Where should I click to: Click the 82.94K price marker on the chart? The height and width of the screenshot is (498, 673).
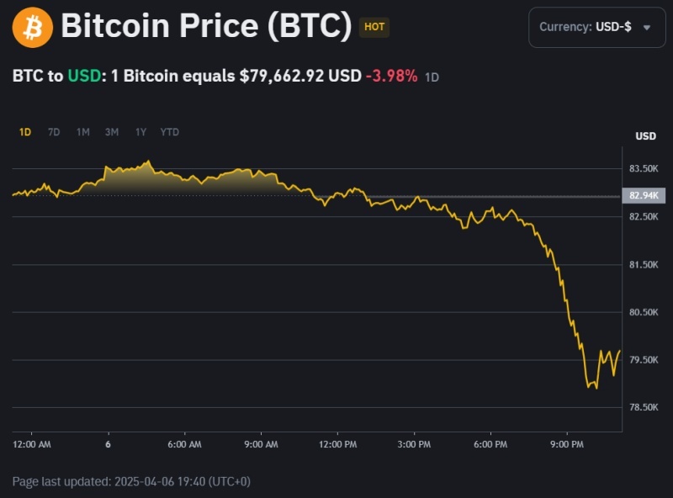tap(643, 195)
